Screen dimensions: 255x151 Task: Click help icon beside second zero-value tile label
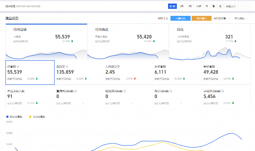click(125, 91)
